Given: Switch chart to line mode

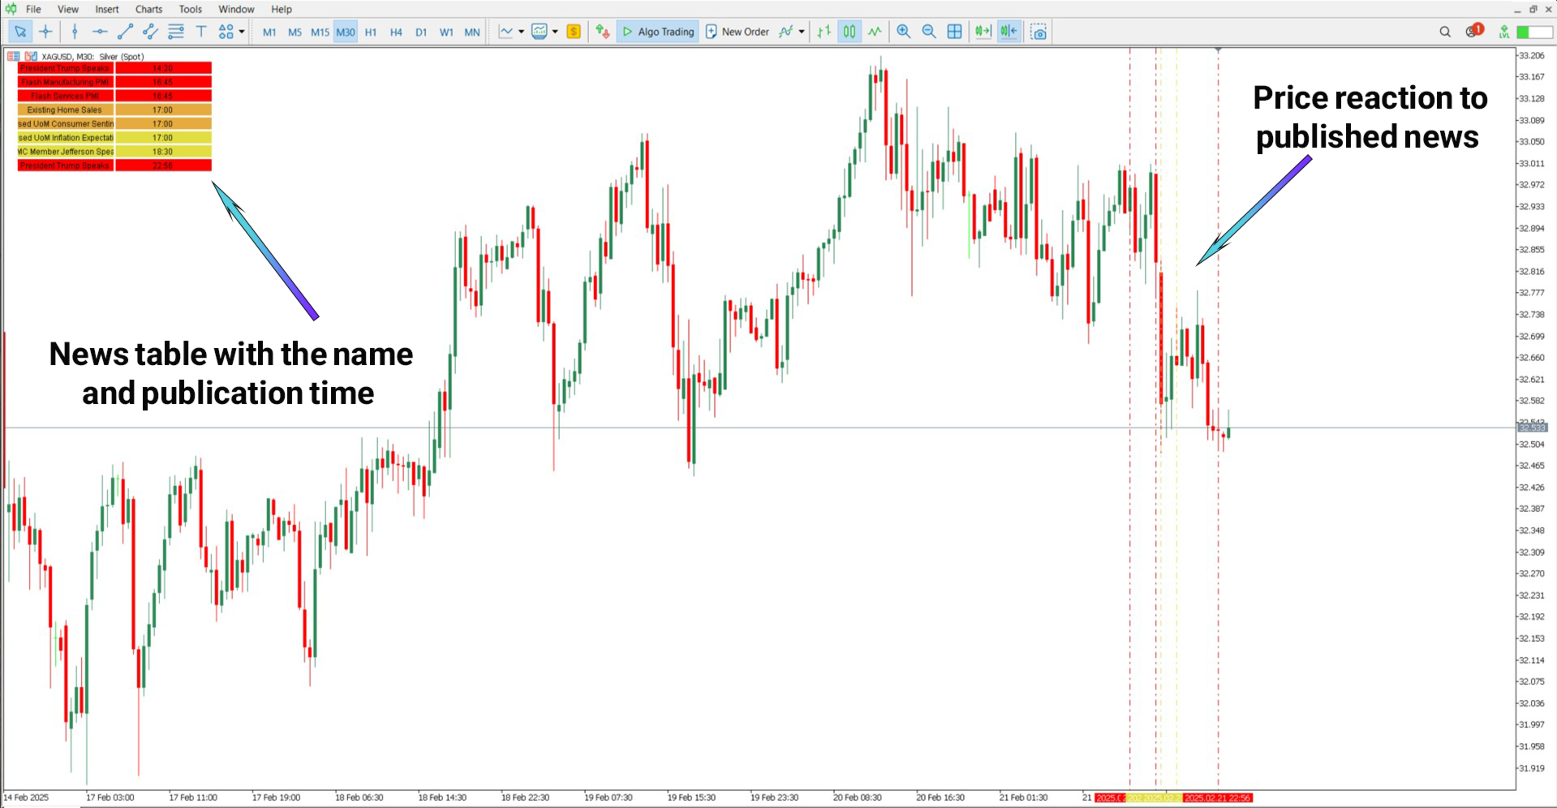Looking at the screenshot, I should 874,32.
